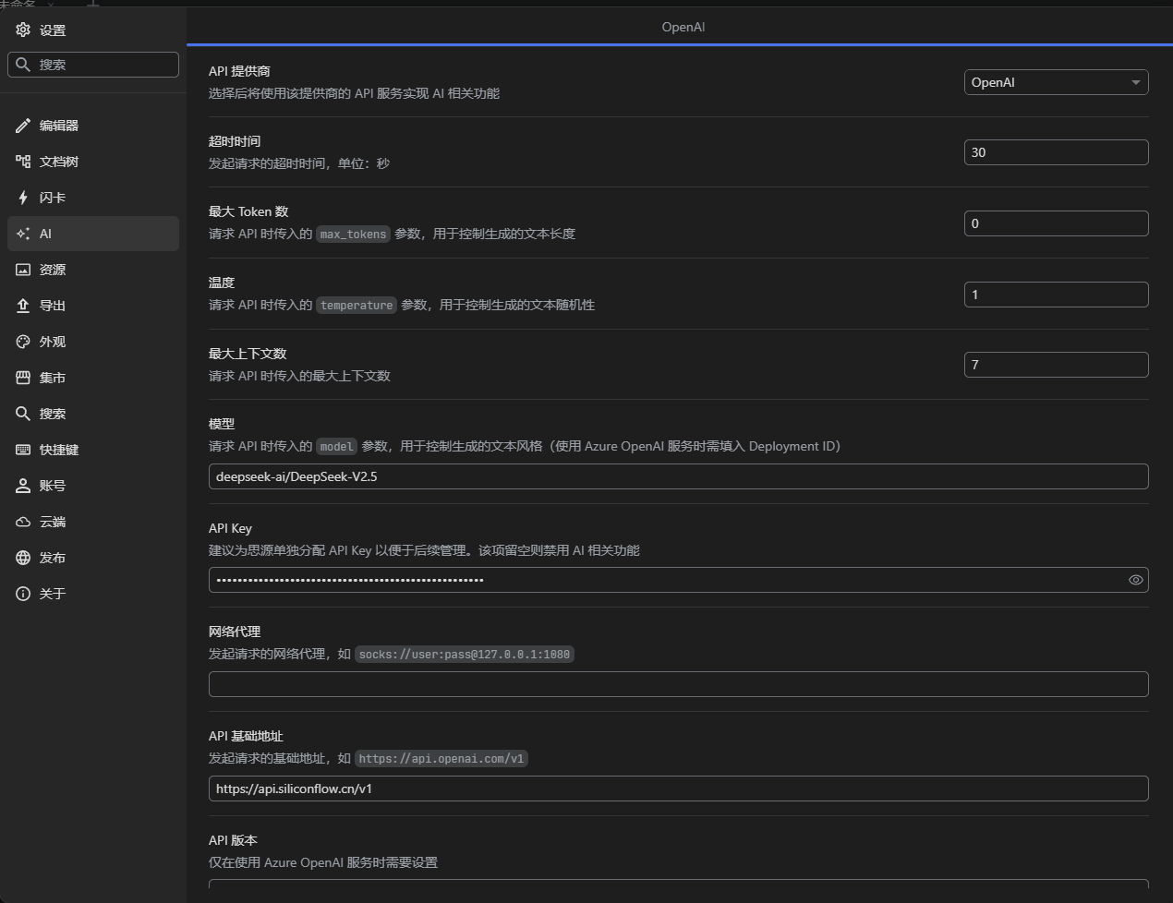Click the pencil icon for 编辑器 settings
This screenshot has height=903, width=1173.
pos(23,126)
